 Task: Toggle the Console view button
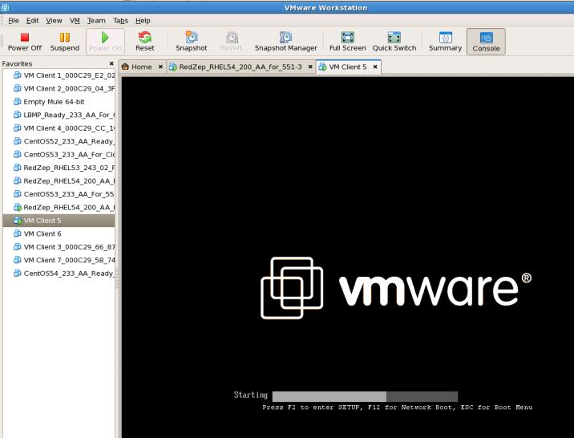click(x=486, y=42)
